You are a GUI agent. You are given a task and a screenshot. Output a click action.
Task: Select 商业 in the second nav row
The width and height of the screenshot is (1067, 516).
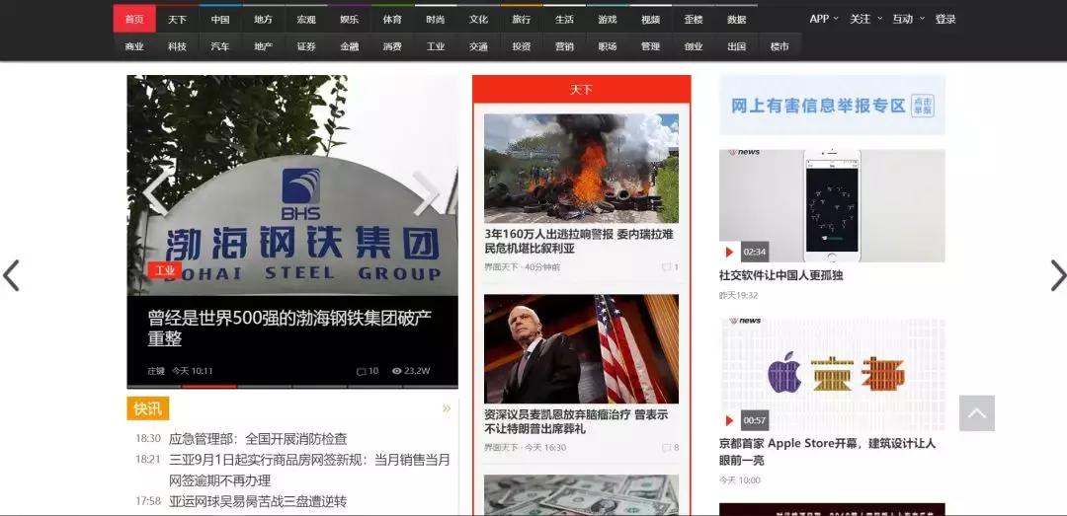[x=134, y=46]
